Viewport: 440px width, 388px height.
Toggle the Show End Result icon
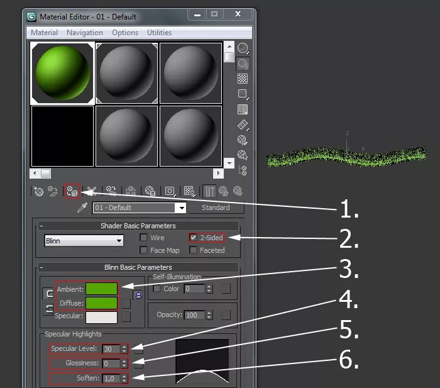pyautogui.click(x=209, y=191)
